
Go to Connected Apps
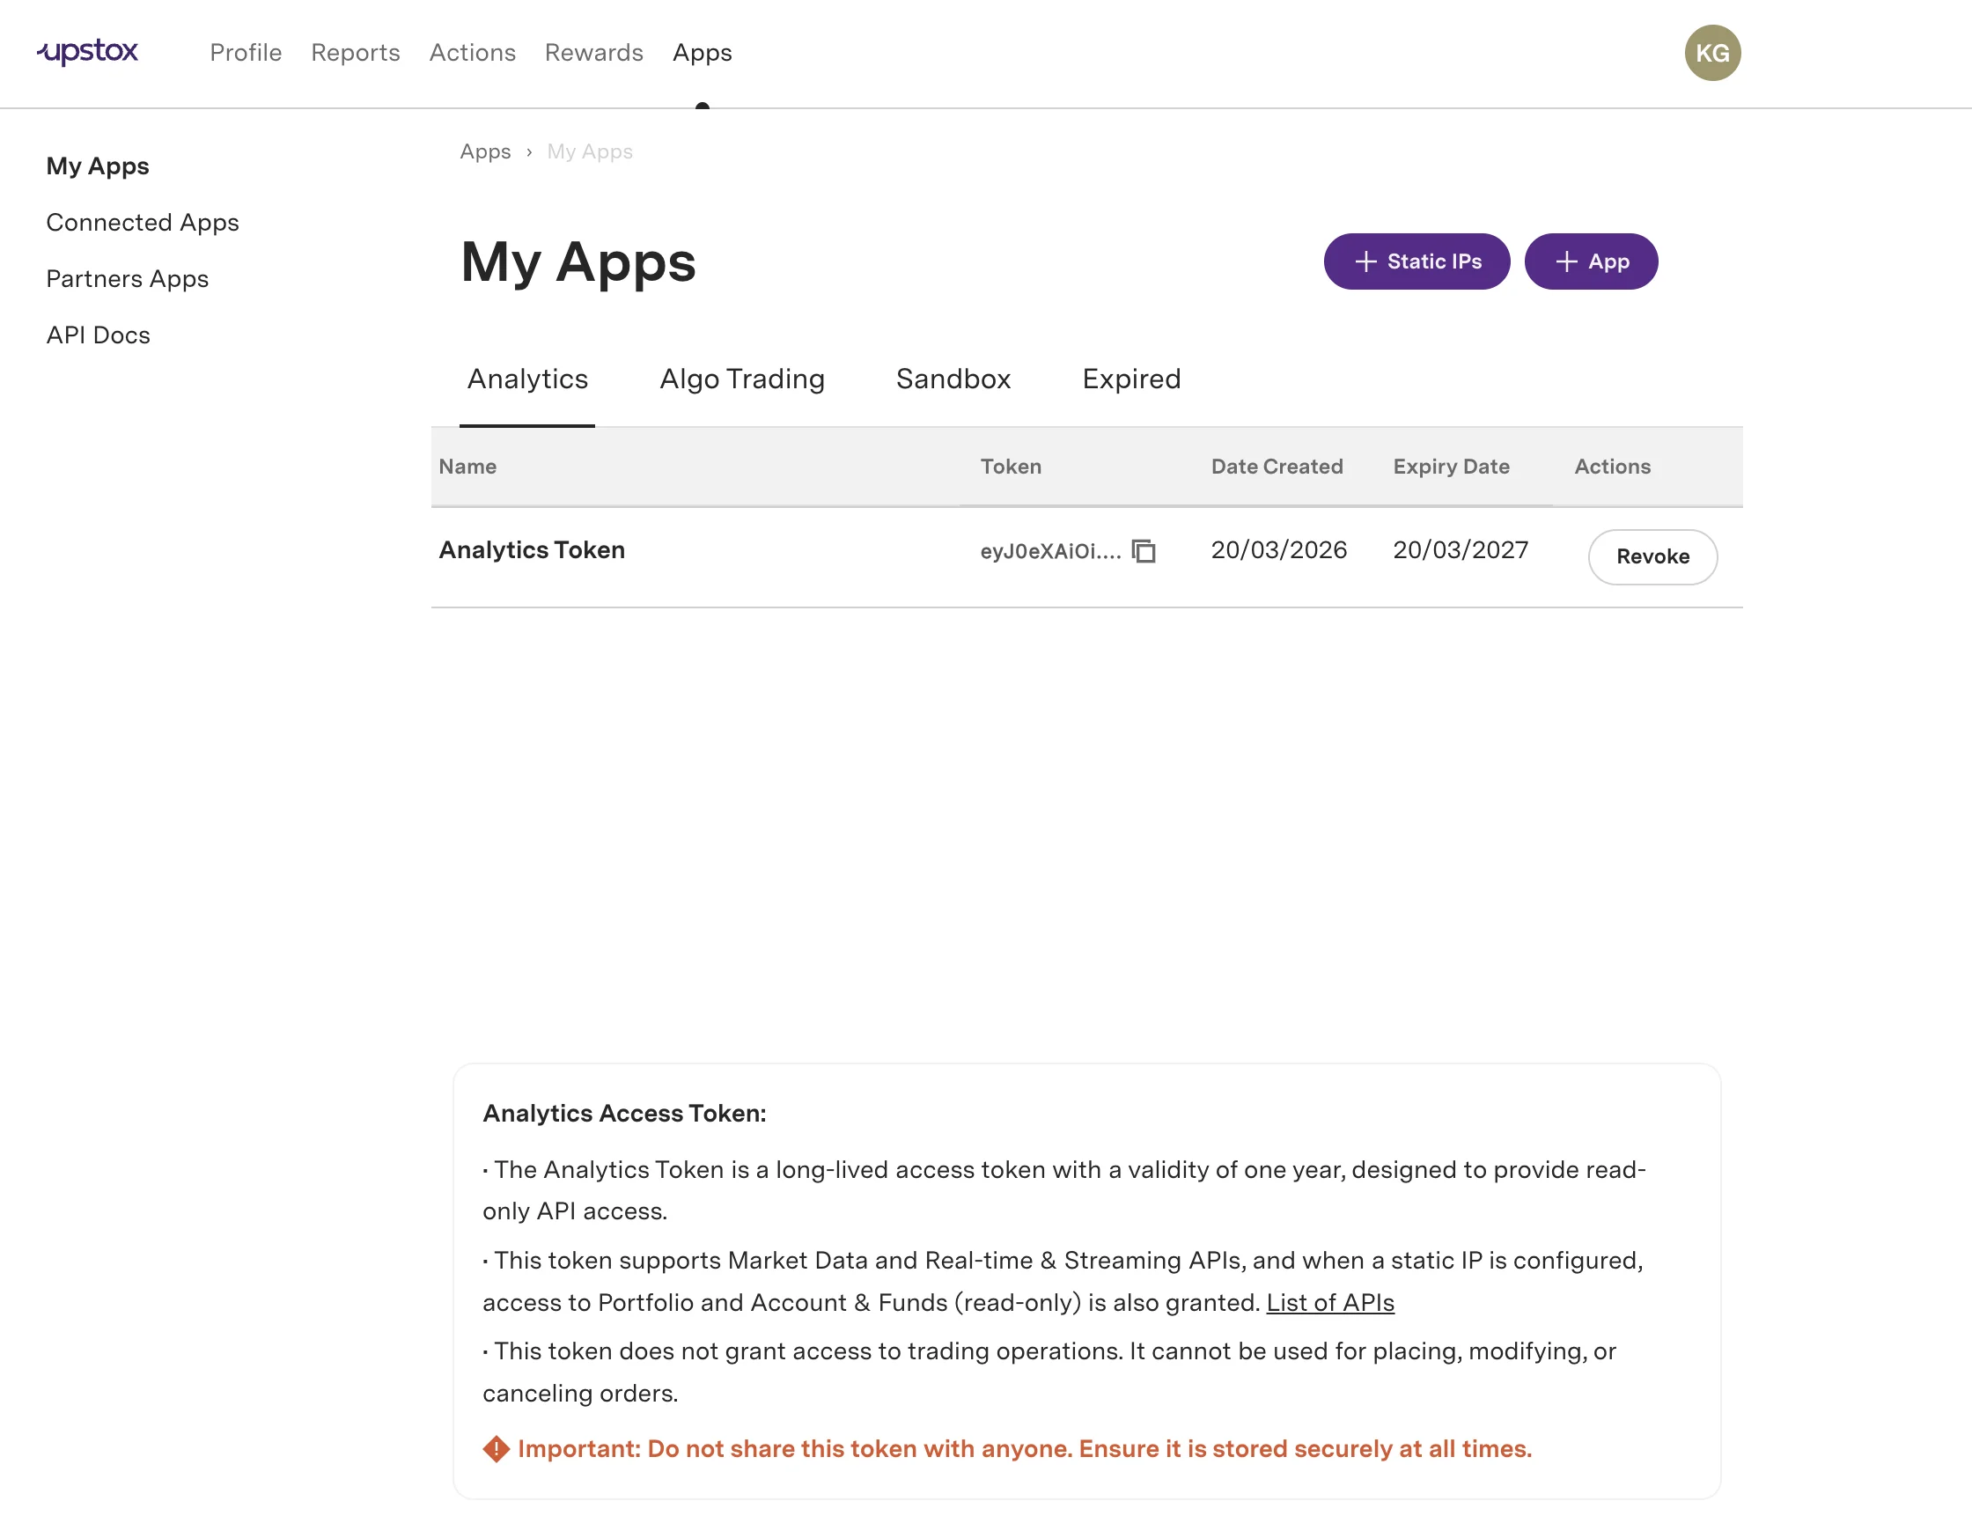point(143,222)
